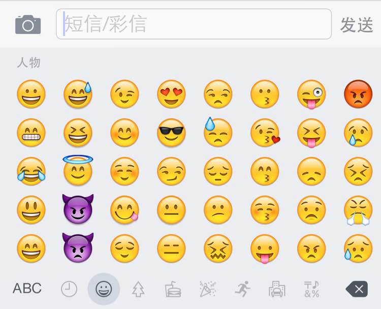The height and width of the screenshot is (309, 381).
Task: Insert the sunglasses cool face emoji
Action: click(x=171, y=133)
